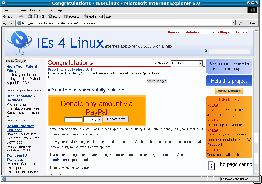The width and height of the screenshot is (262, 184).
Task: Click the info icon beside 'The page canno'
Action: 211,166
